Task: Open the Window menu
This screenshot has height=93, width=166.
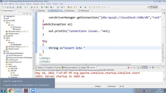Action: 56,4
